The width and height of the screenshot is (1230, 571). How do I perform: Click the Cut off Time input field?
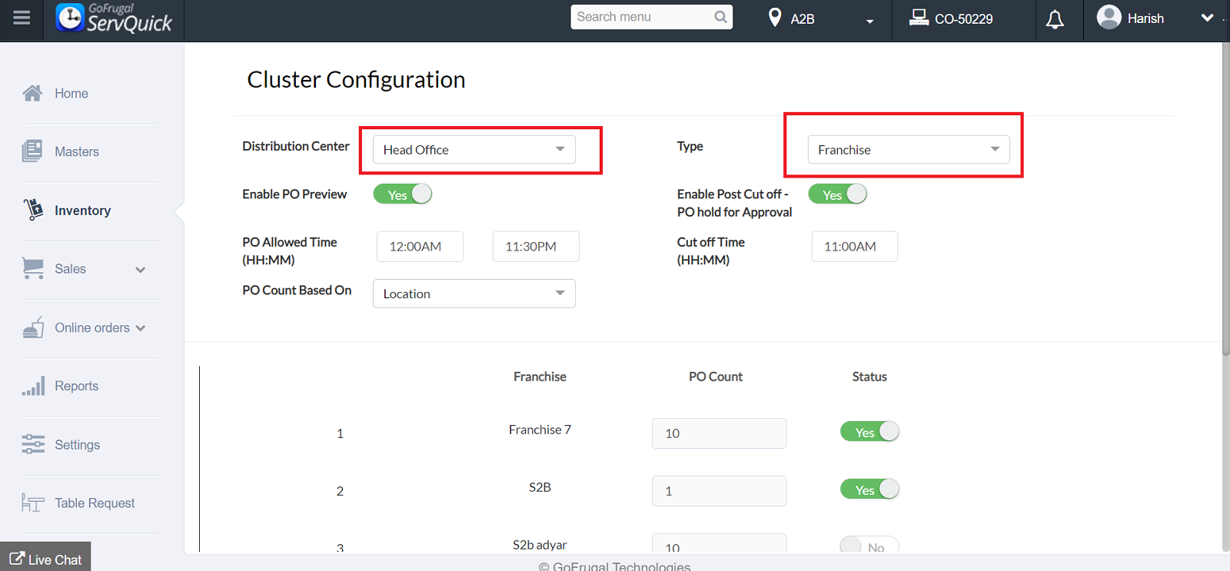point(854,247)
